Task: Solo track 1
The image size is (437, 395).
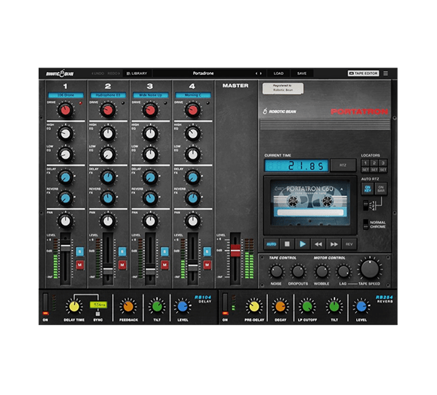Action: point(79,252)
